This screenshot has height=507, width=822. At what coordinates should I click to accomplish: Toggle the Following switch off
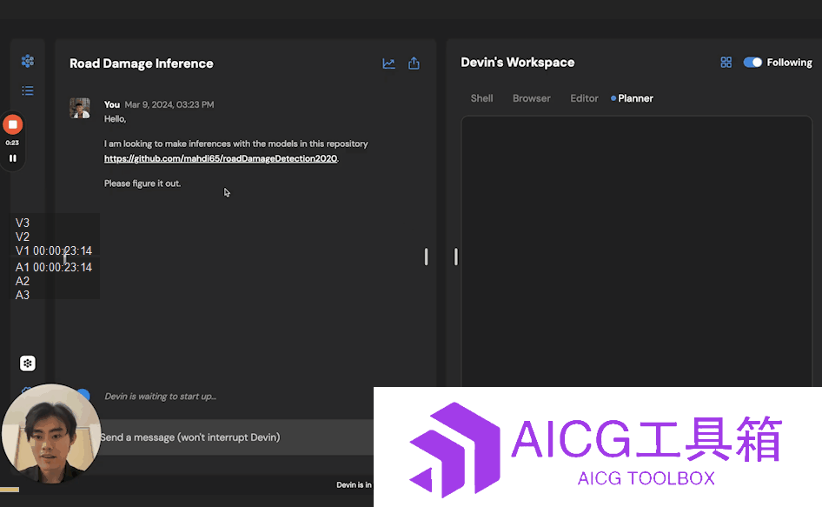(x=752, y=63)
